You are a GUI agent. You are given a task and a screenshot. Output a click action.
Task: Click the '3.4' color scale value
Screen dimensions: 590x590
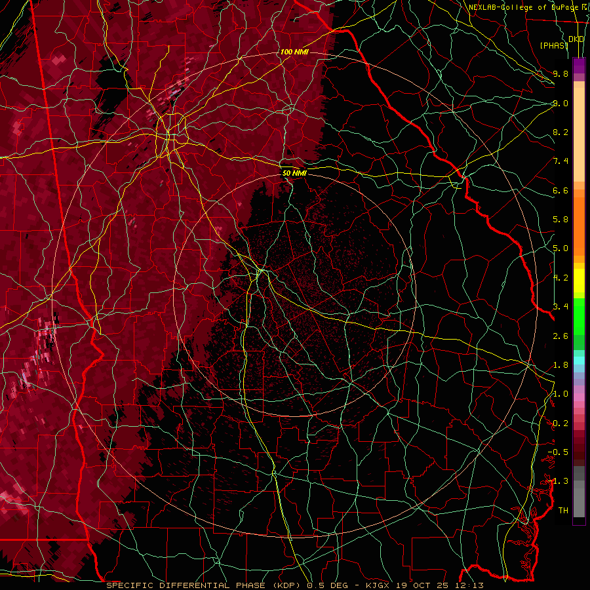[x=560, y=307]
